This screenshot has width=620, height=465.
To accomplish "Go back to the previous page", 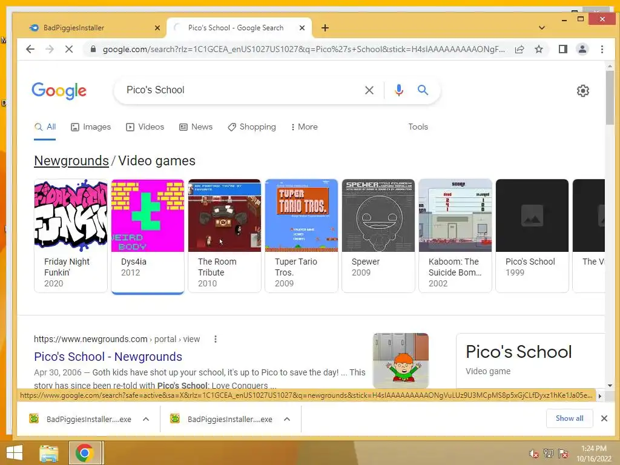I will [x=30, y=49].
